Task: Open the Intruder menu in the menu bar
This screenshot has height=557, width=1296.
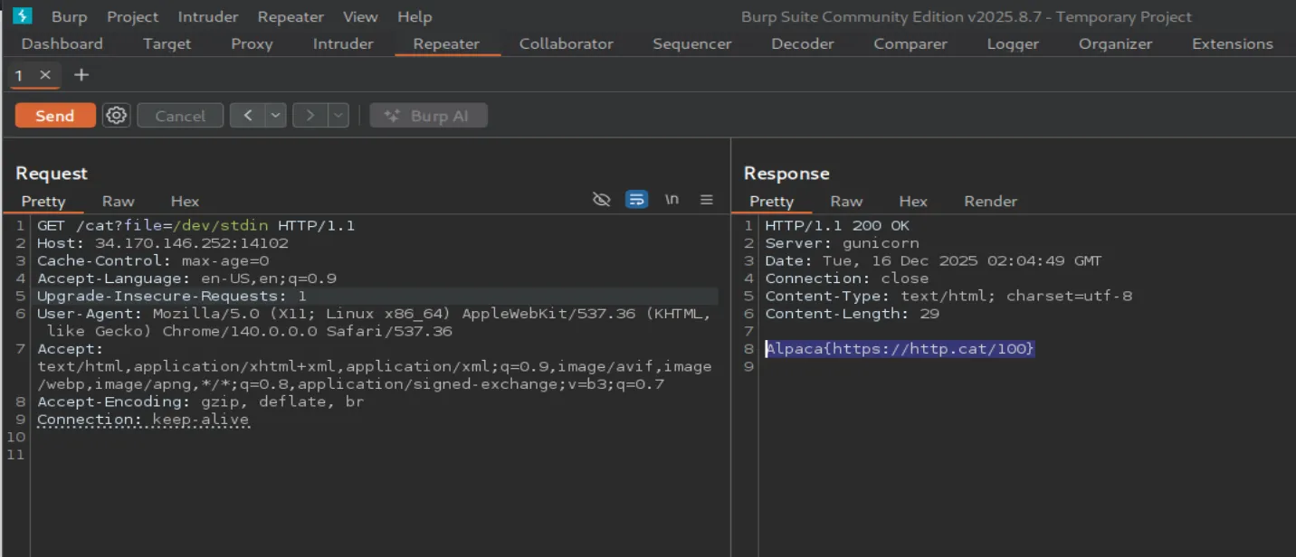Action: pos(208,16)
